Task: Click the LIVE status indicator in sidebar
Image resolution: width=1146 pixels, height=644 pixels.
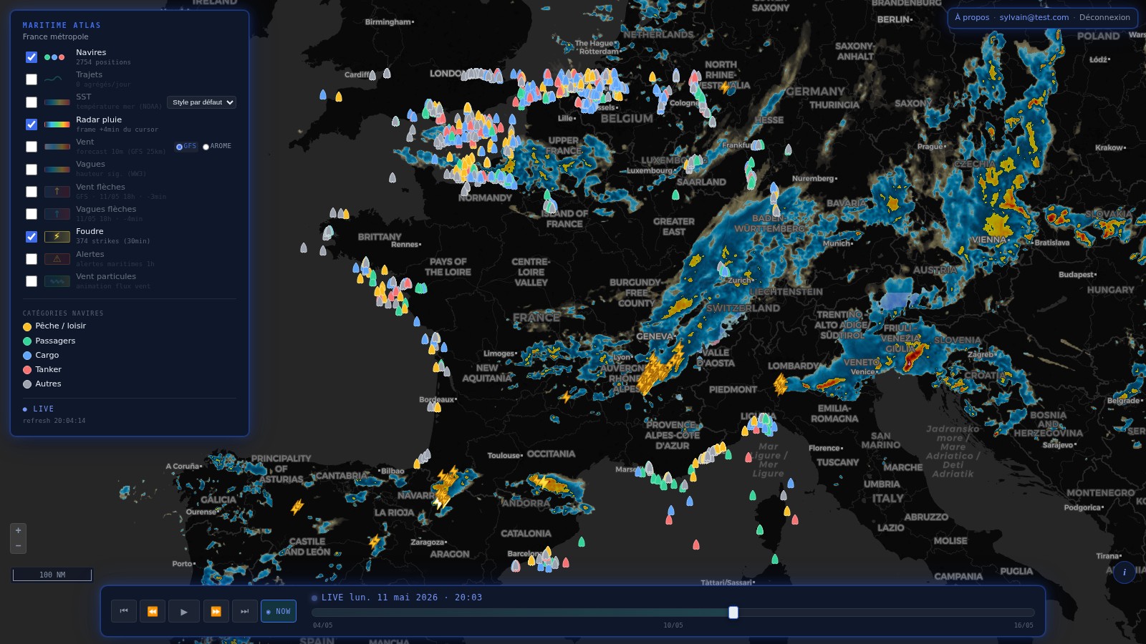Action: coord(39,409)
